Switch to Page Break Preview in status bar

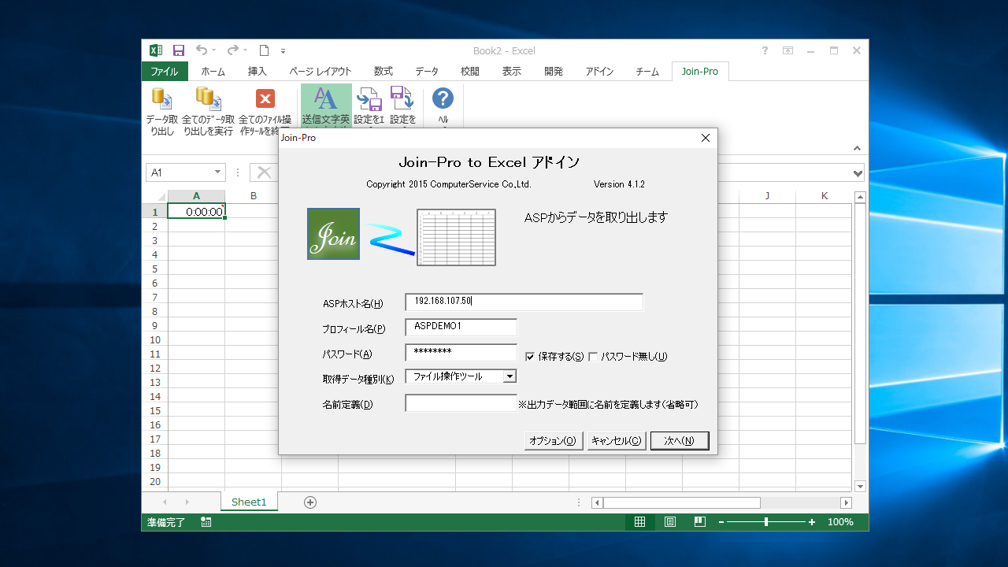[x=699, y=522]
